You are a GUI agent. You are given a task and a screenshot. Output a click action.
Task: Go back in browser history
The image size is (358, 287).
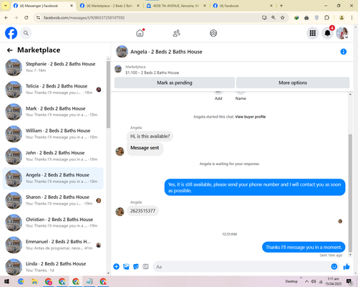(6, 18)
